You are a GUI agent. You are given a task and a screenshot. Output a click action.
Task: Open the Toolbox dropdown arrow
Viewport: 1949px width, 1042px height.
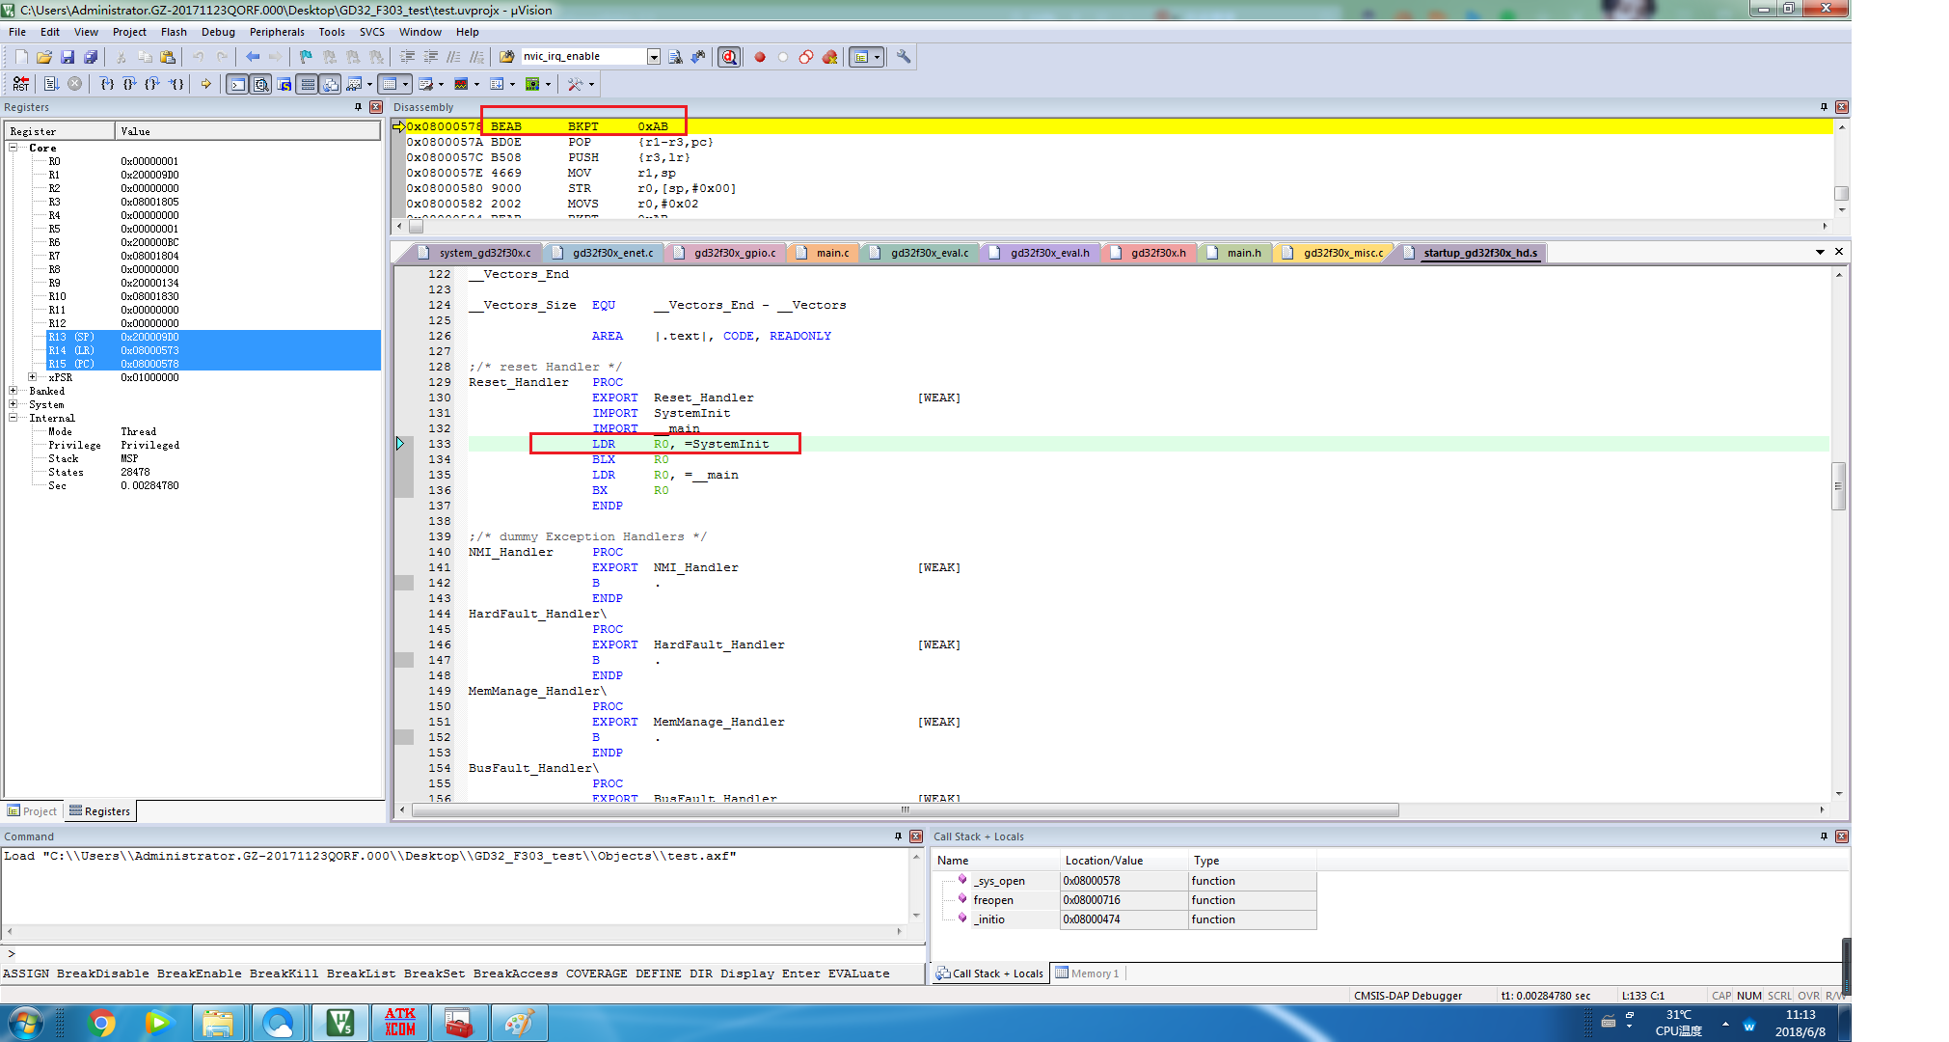pos(591,84)
